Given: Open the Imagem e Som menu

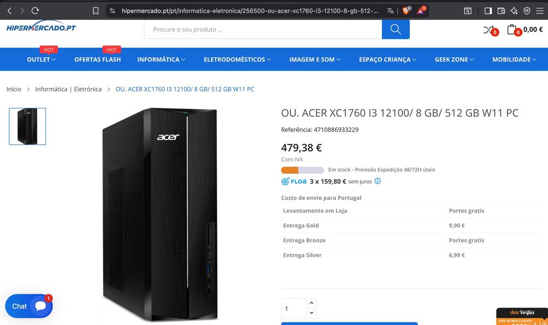Looking at the screenshot, I should [x=315, y=59].
